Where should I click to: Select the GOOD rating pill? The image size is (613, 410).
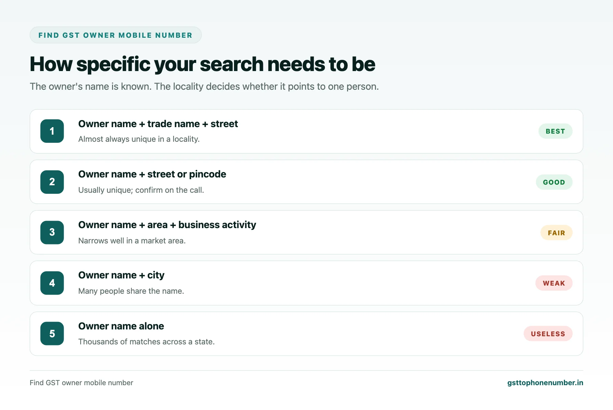554,182
